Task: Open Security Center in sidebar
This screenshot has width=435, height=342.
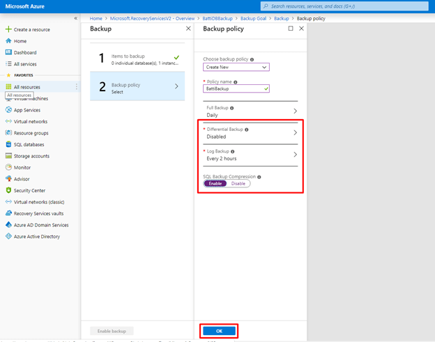Action: point(29,190)
